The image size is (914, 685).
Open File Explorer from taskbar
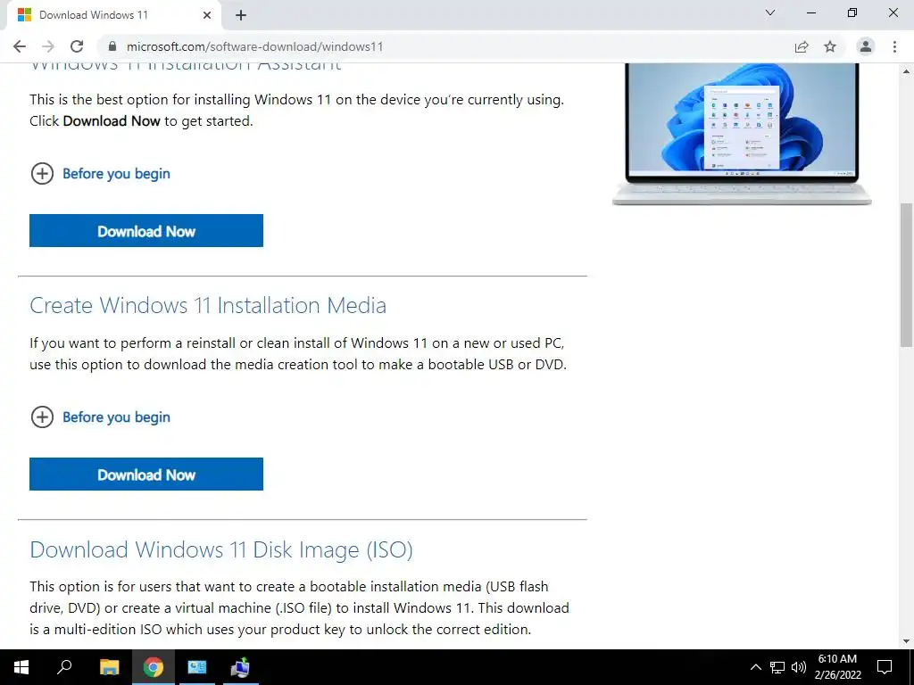(109, 667)
